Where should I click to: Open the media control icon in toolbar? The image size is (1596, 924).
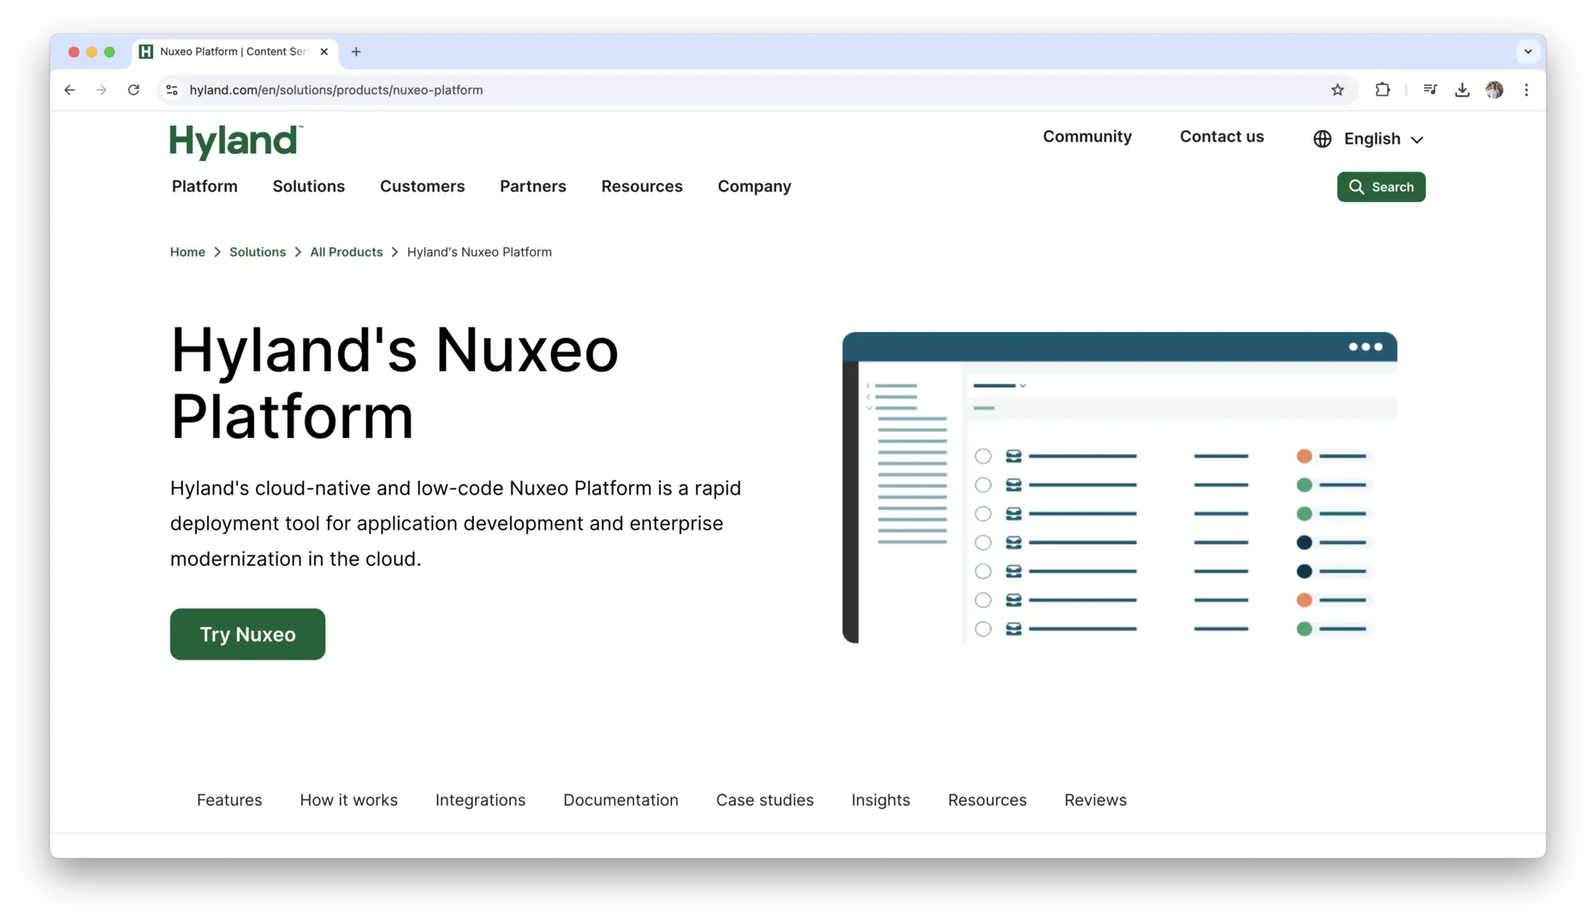tap(1430, 90)
